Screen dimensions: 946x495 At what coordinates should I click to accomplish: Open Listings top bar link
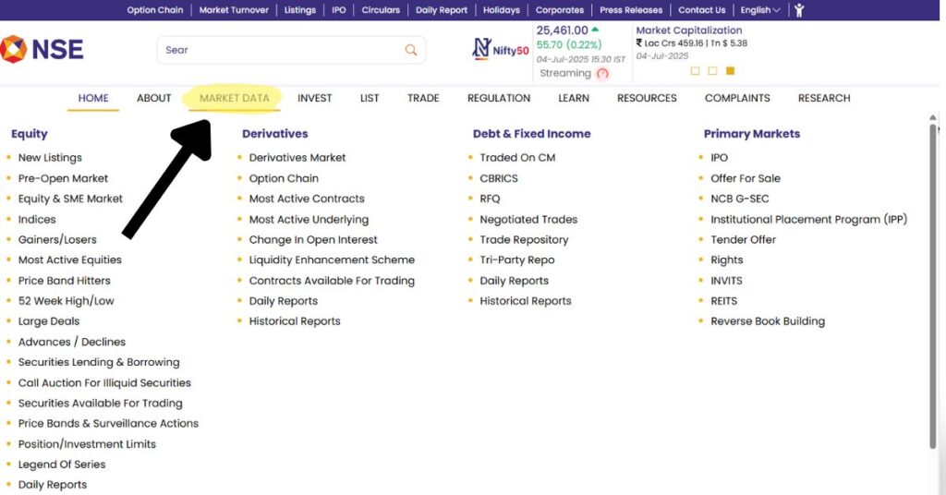click(300, 9)
